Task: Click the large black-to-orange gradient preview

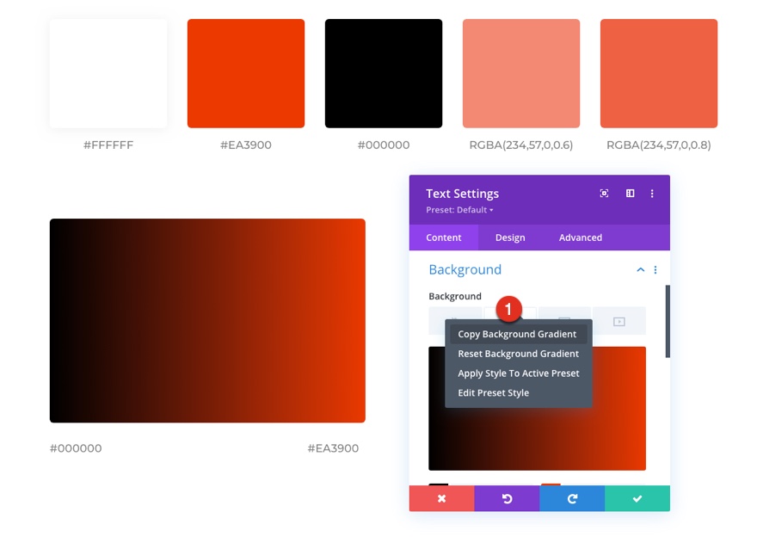Action: tap(207, 321)
